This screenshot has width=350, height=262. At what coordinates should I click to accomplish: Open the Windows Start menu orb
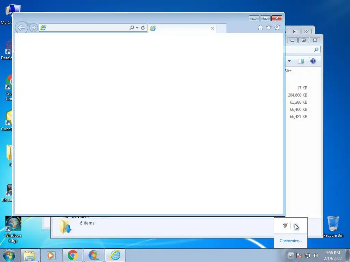[9, 255]
